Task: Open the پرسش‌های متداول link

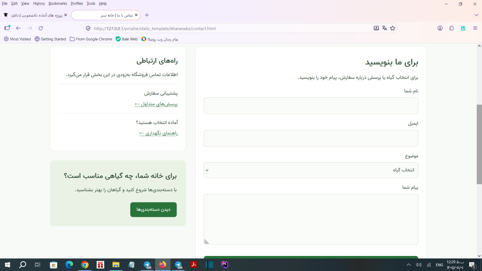Action: coord(156,104)
